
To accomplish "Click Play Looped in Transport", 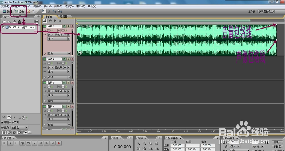I will 28,143.
